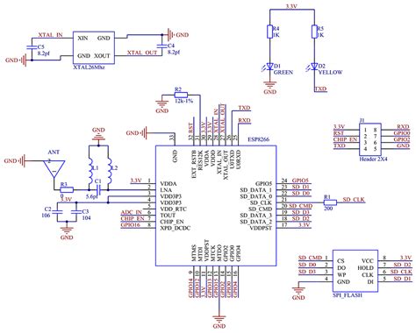
Task: Click the 3.3V label above R4 and R5
Action: [x=291, y=6]
